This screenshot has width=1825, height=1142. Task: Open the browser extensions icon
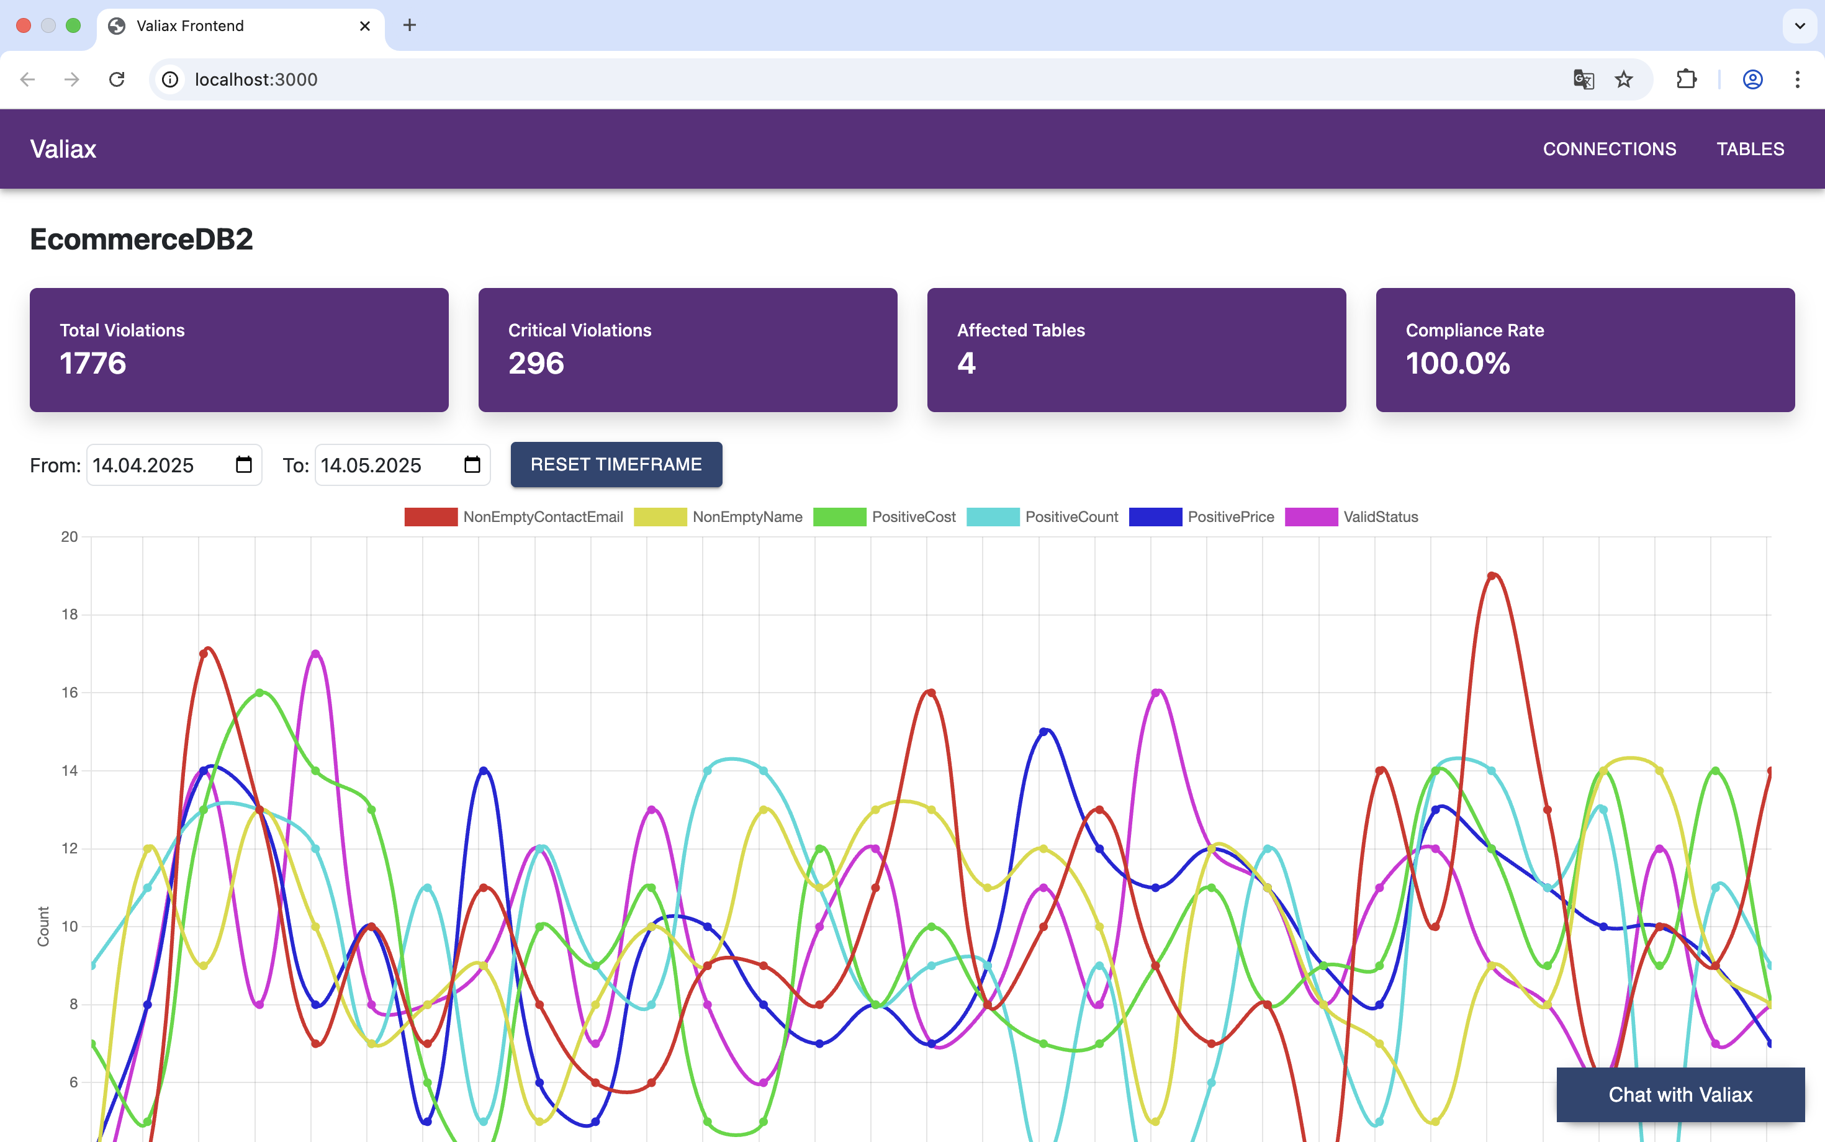[1687, 79]
